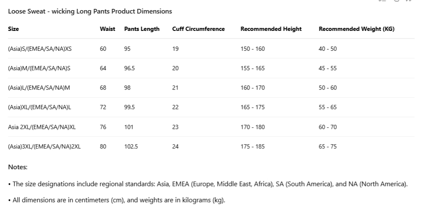Click the Waist column header
429x211 pixels.
tap(107, 29)
